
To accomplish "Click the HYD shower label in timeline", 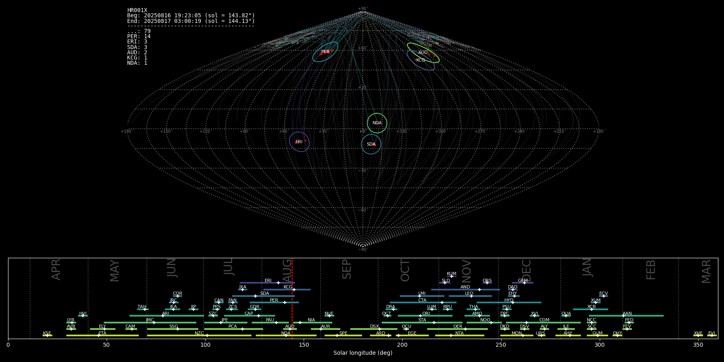I will point(509,300).
